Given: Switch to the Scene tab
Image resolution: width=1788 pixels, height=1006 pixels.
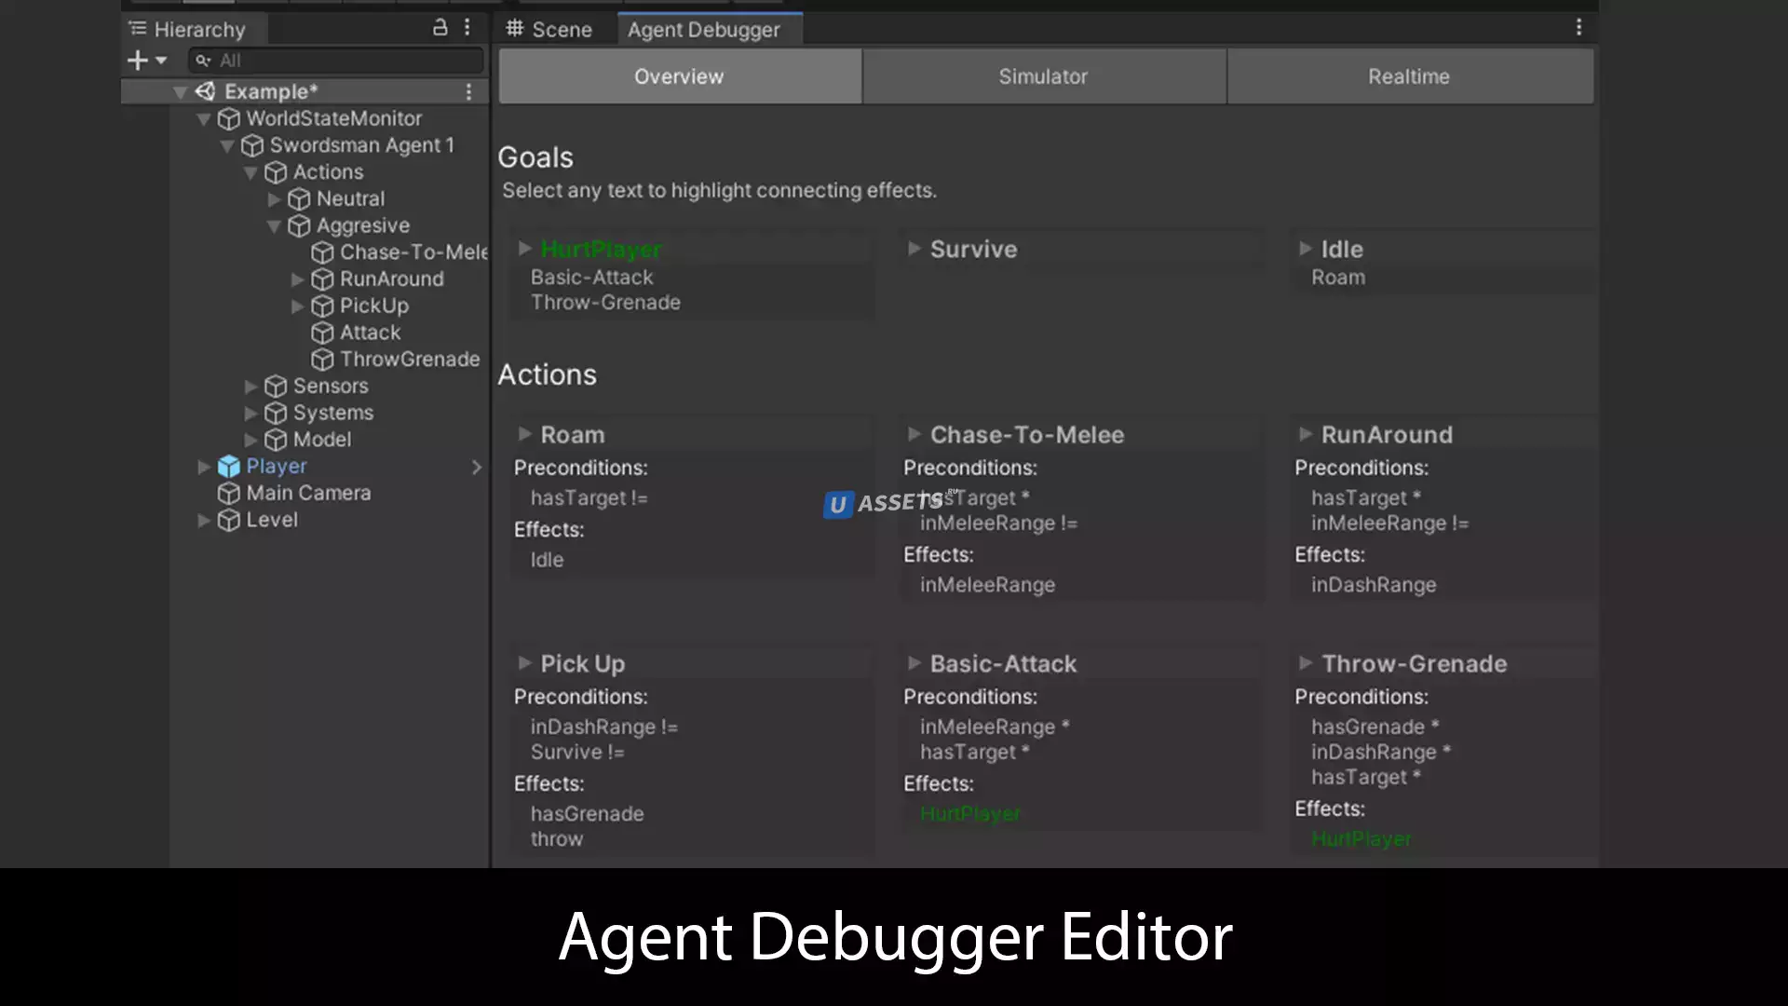Looking at the screenshot, I should tap(549, 30).
